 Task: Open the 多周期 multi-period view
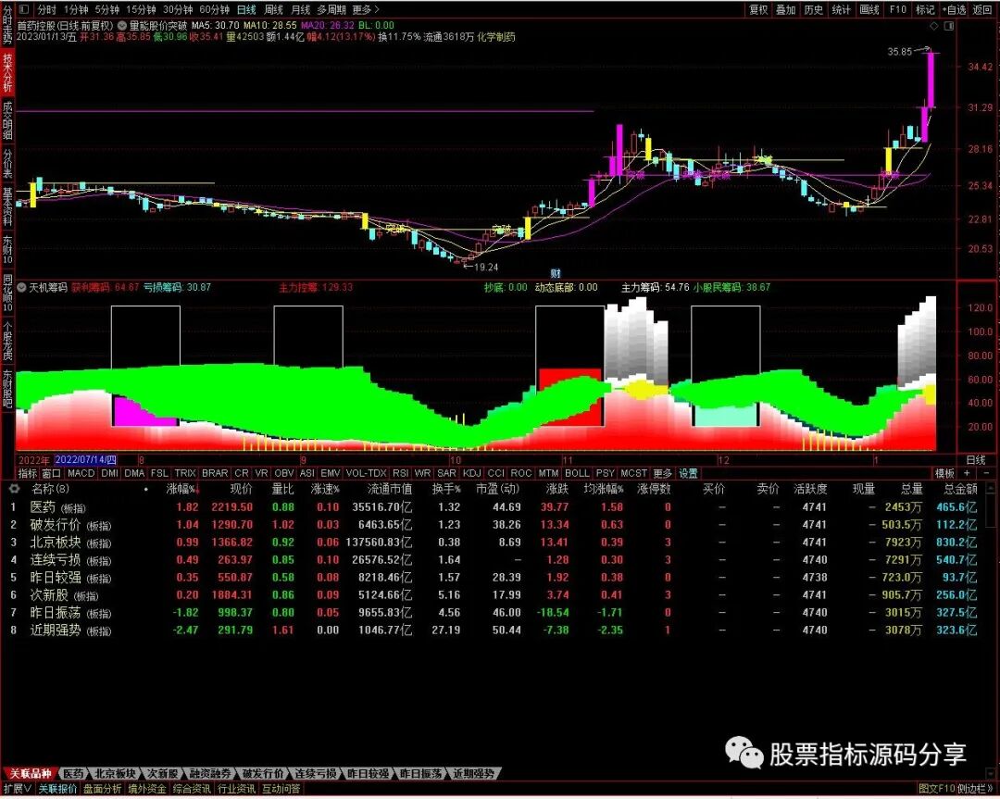331,9
